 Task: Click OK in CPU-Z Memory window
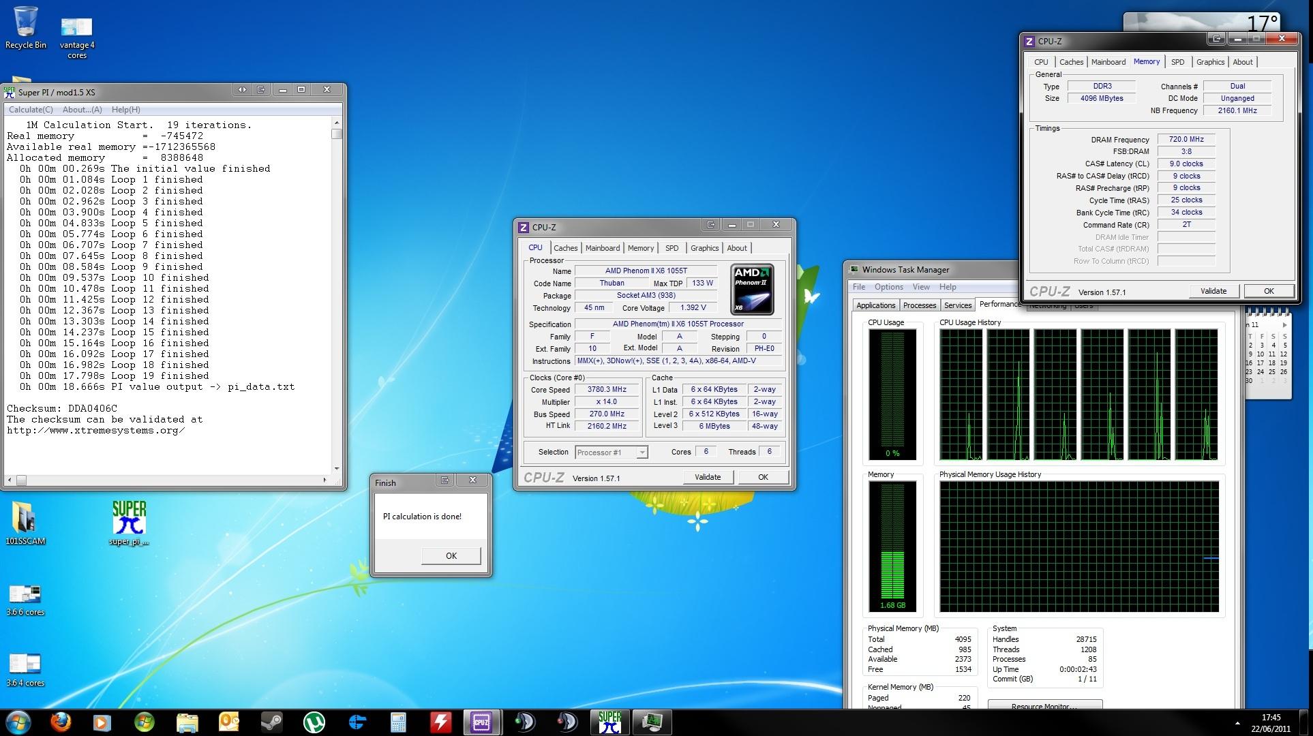pyautogui.click(x=1269, y=291)
